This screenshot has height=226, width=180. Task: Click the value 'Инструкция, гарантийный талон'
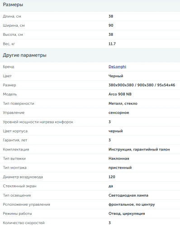[x=139, y=150]
